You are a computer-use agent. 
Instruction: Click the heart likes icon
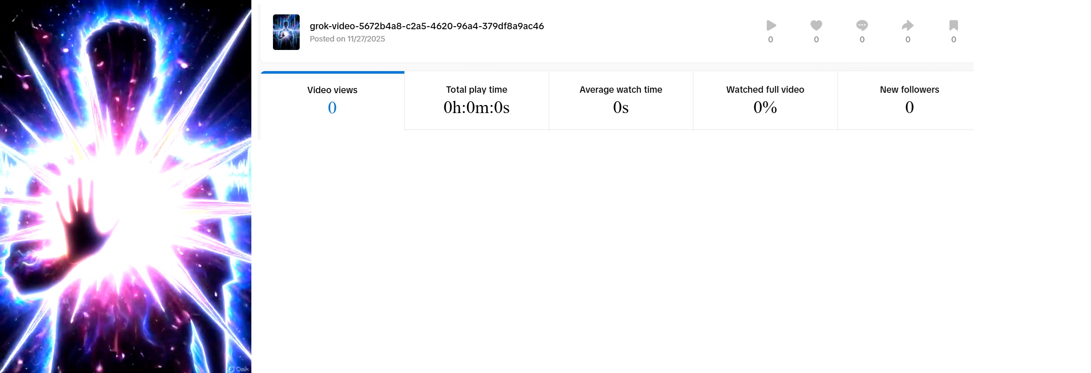tap(816, 25)
